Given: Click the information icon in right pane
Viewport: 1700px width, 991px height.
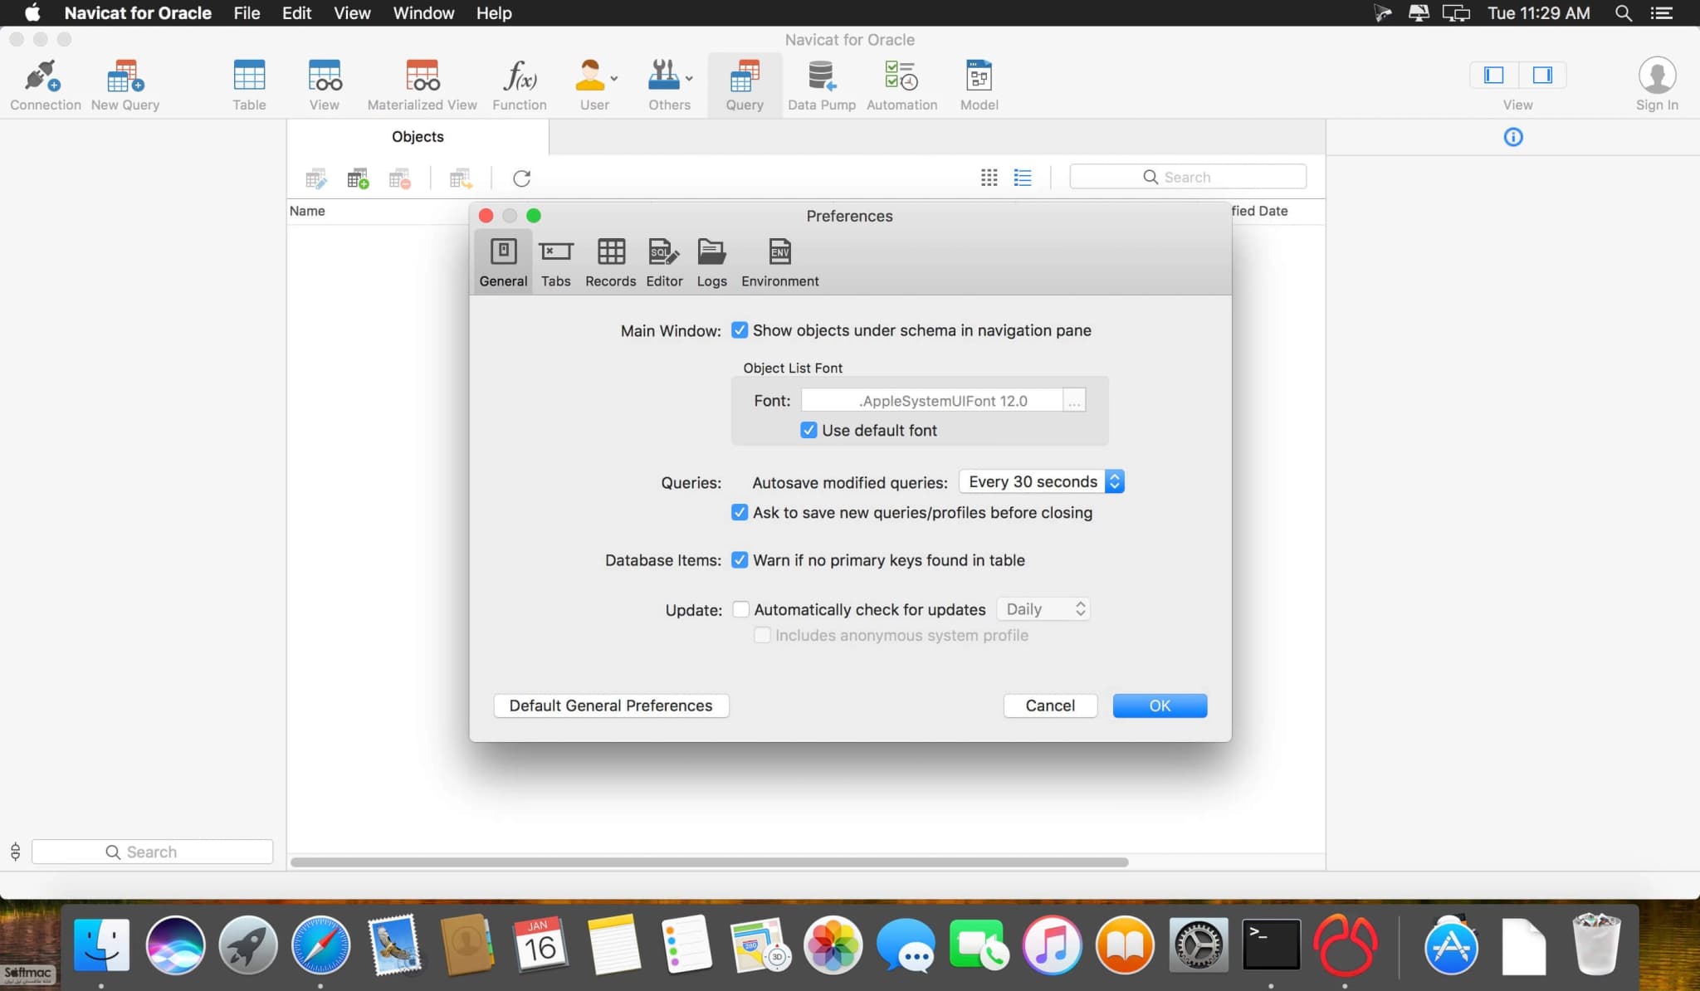Looking at the screenshot, I should (x=1512, y=137).
